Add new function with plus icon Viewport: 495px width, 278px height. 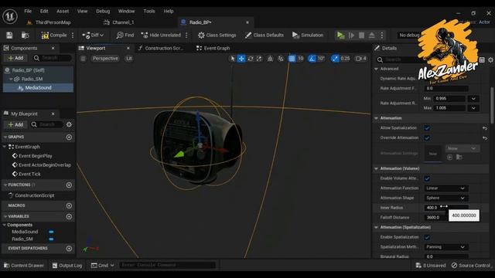coord(69,185)
